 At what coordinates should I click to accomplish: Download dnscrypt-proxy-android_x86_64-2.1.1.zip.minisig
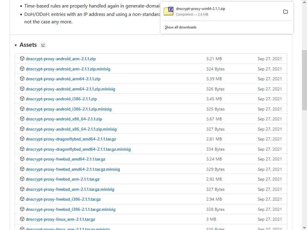(71, 129)
